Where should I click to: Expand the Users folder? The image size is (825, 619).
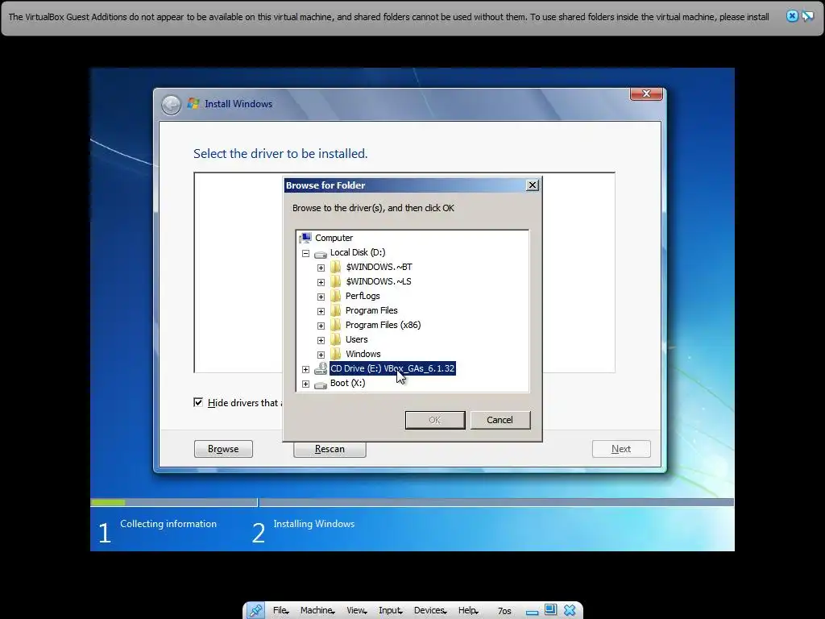click(x=321, y=340)
